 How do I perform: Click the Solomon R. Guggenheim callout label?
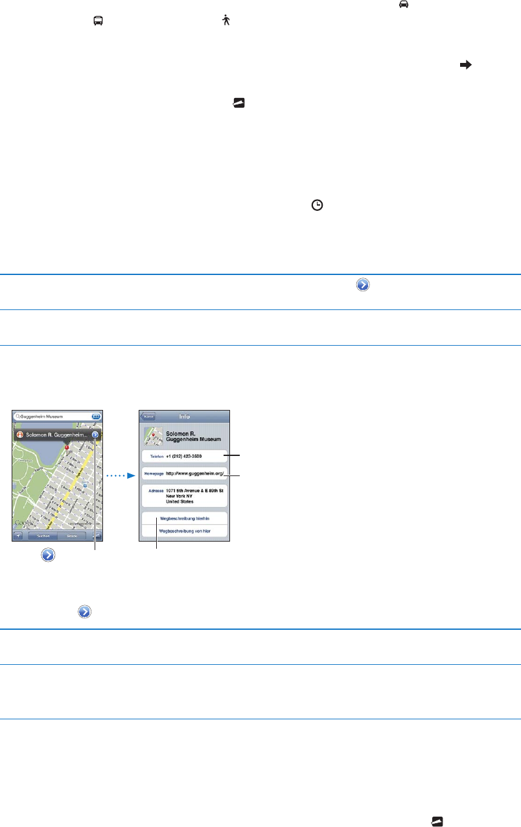pos(58,435)
